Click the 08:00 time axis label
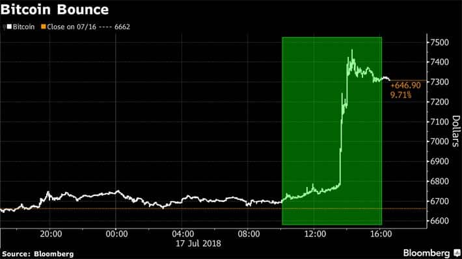 tap(249, 234)
